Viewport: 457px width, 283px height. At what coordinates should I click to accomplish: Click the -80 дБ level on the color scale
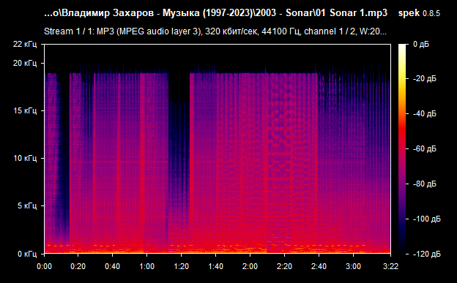[x=424, y=184]
